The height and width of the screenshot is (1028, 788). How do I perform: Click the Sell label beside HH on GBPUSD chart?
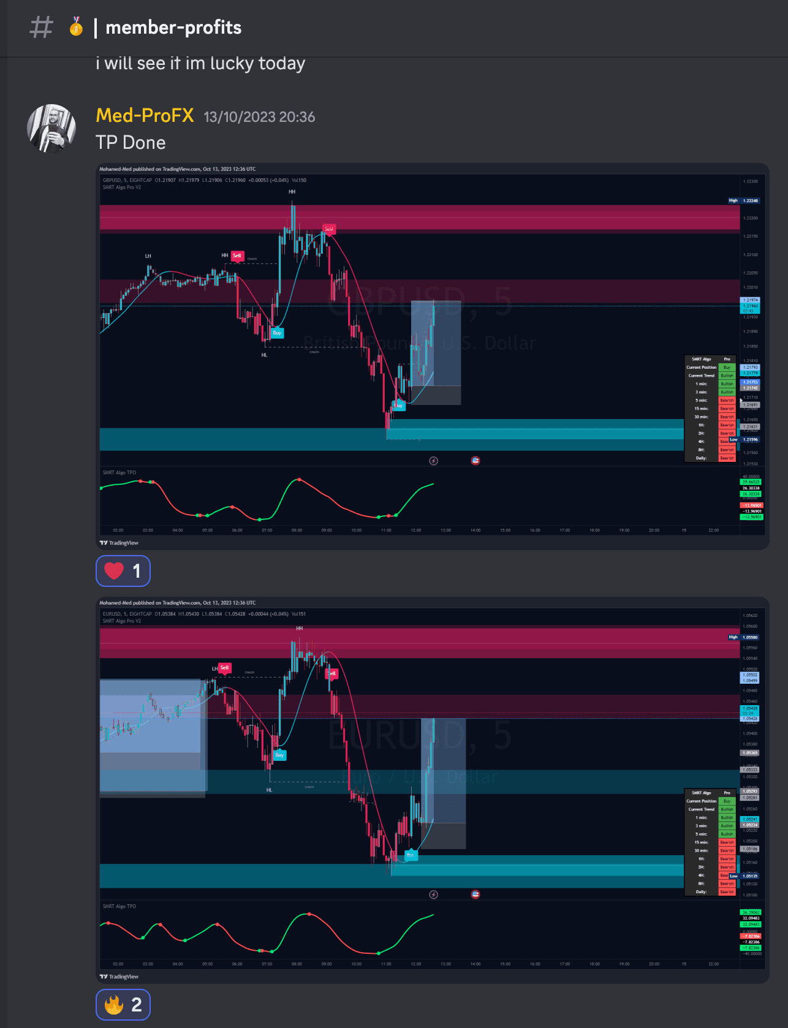[x=237, y=255]
